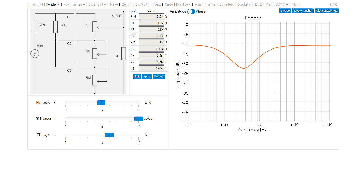
Task: Open the RT LogA taper dropdown
Action: click(49, 135)
